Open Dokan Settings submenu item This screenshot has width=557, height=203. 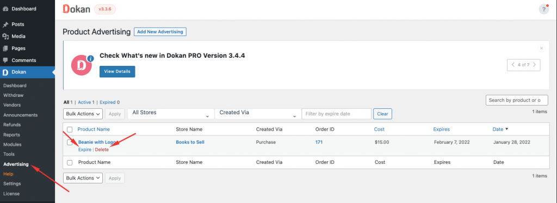click(x=12, y=184)
